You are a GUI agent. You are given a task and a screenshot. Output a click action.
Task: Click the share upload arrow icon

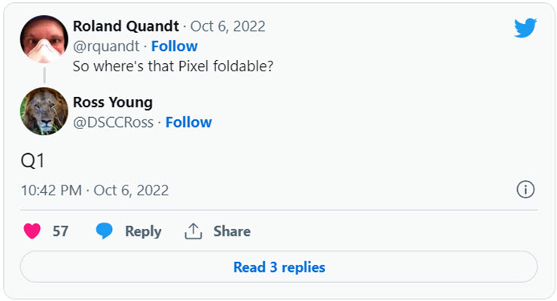(193, 231)
